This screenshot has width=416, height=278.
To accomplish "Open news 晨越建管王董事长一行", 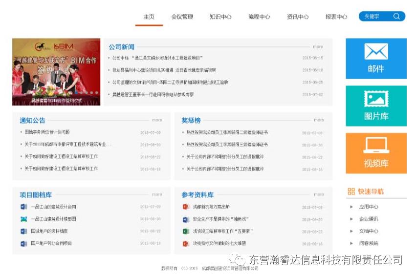I will 153,94.
